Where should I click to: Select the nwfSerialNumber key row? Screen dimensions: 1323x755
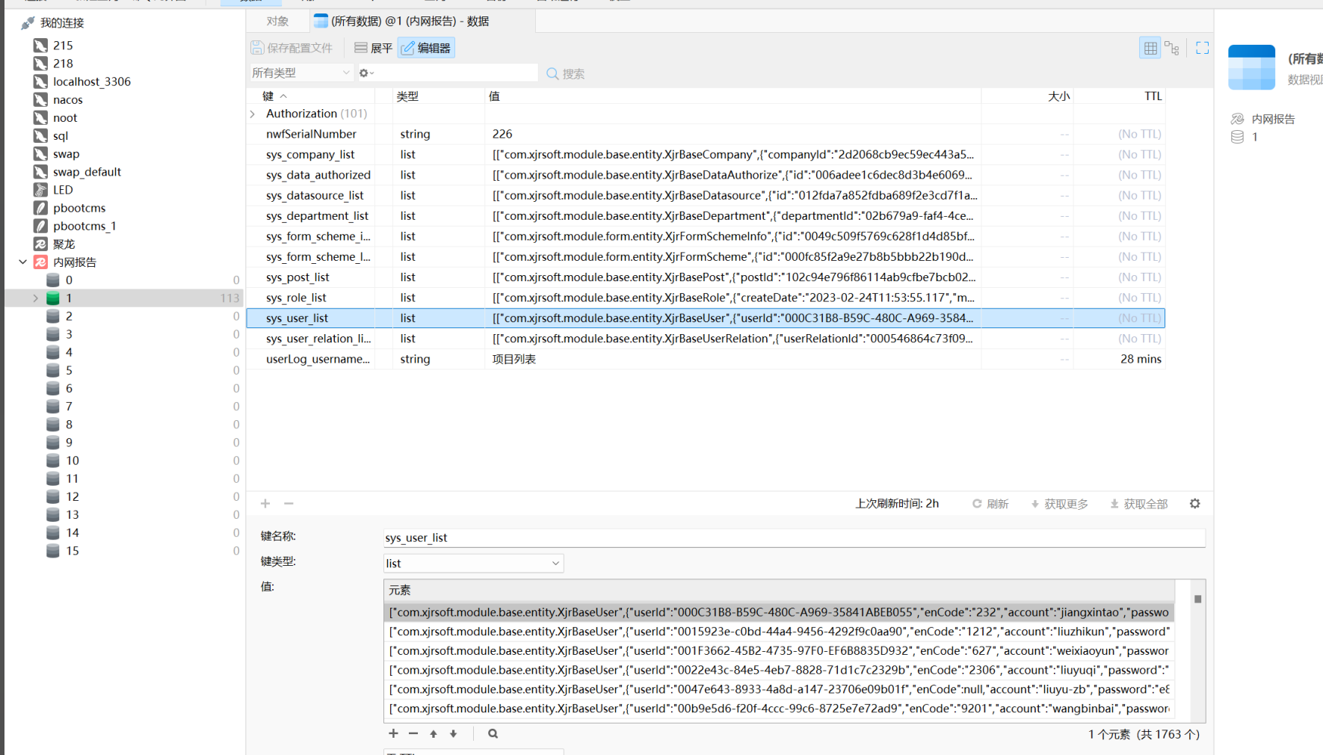706,134
